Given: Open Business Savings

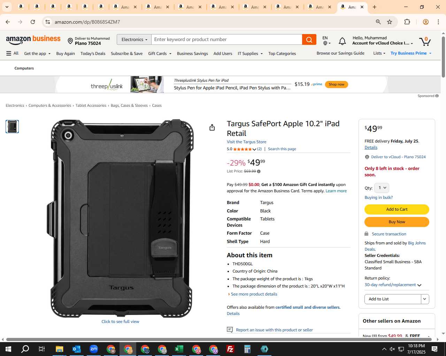Looking at the screenshot, I should point(192,54).
